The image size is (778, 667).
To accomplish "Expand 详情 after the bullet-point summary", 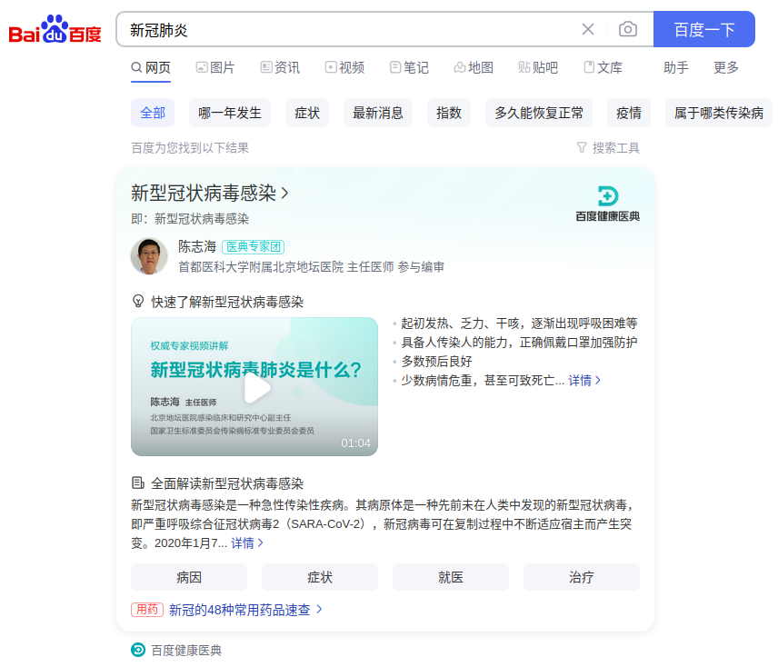I will coord(584,380).
